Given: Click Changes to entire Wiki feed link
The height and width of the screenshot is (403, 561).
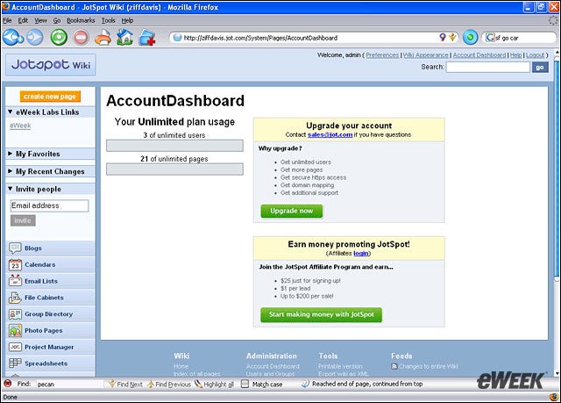Looking at the screenshot, I should pos(429,366).
